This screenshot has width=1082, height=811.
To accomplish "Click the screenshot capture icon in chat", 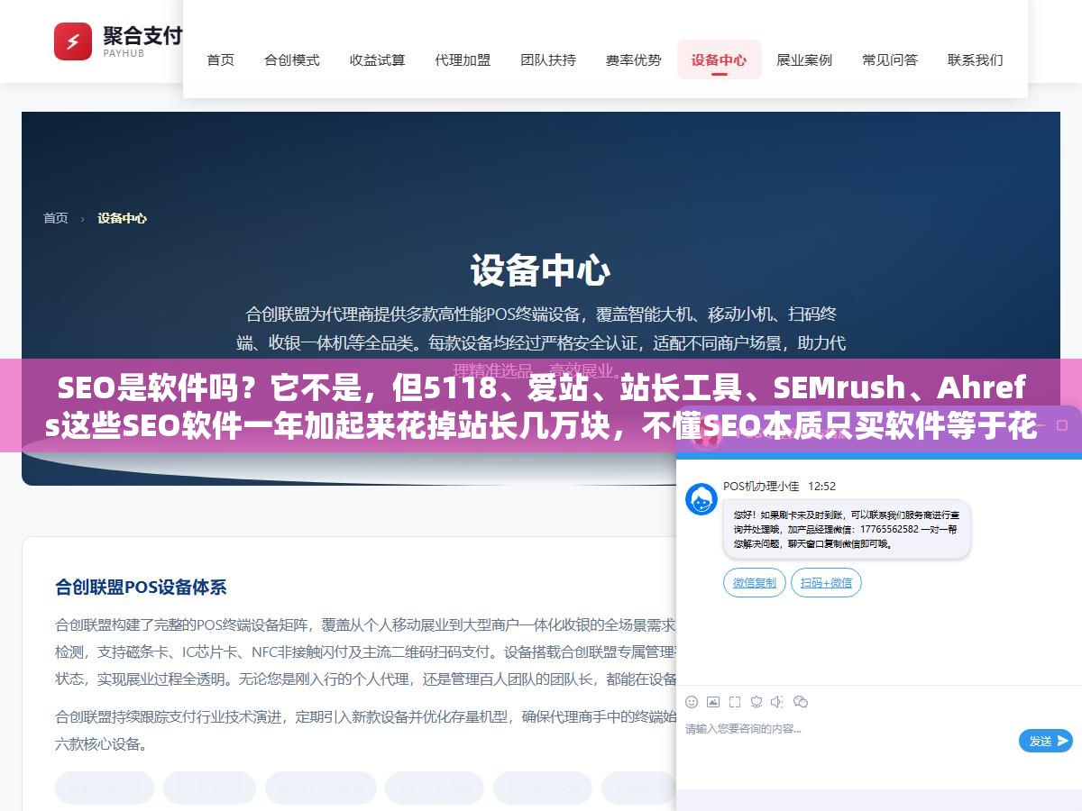I will [x=735, y=702].
